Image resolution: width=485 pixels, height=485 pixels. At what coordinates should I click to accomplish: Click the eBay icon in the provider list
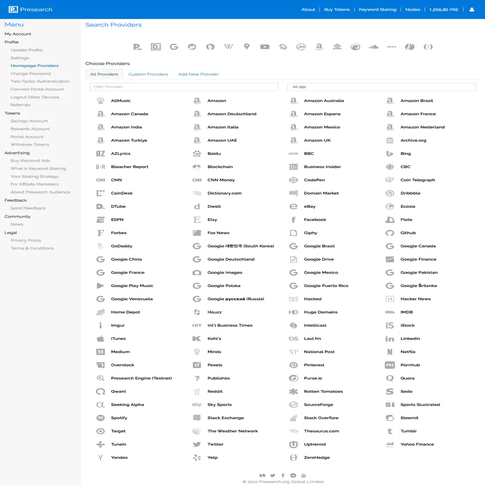[293, 207]
